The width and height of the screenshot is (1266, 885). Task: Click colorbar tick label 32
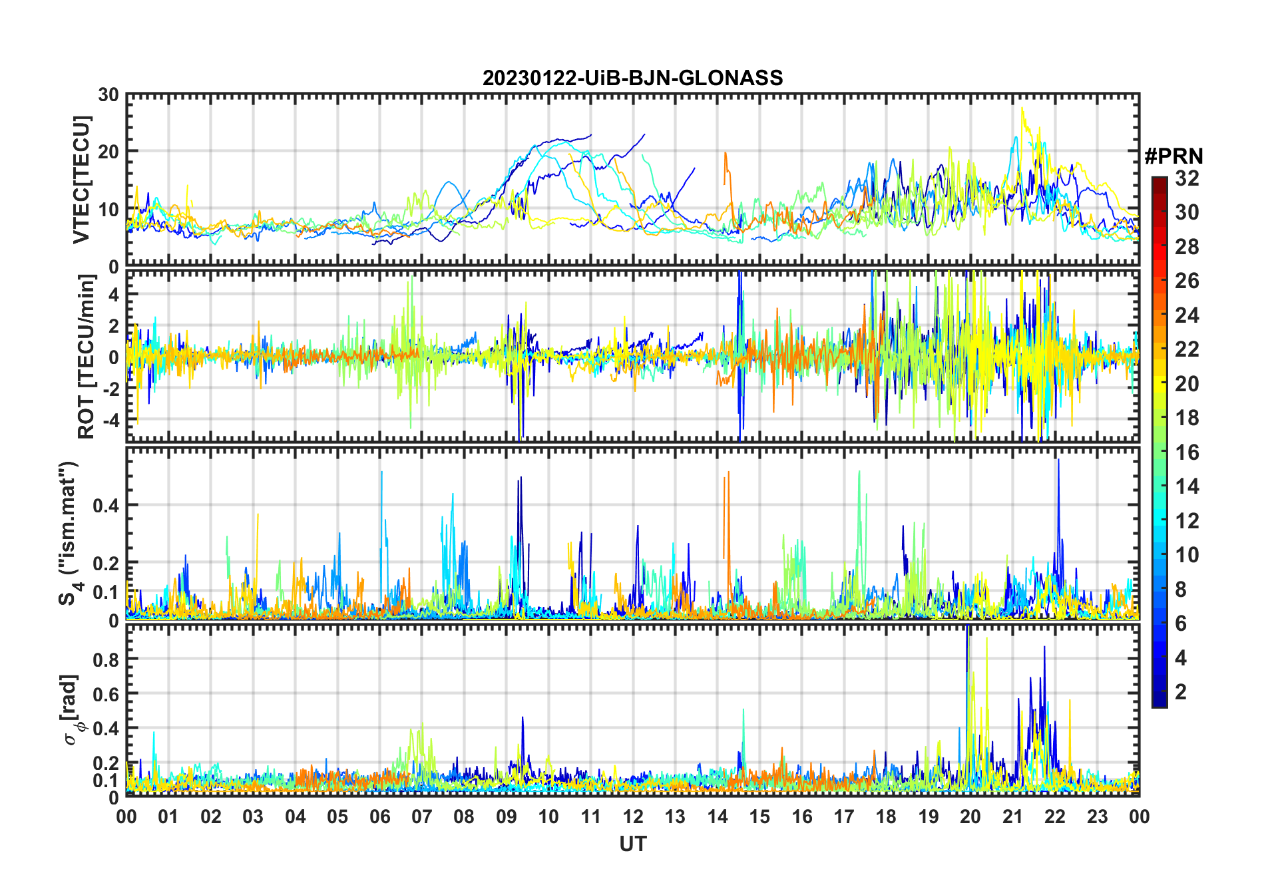click(1187, 178)
